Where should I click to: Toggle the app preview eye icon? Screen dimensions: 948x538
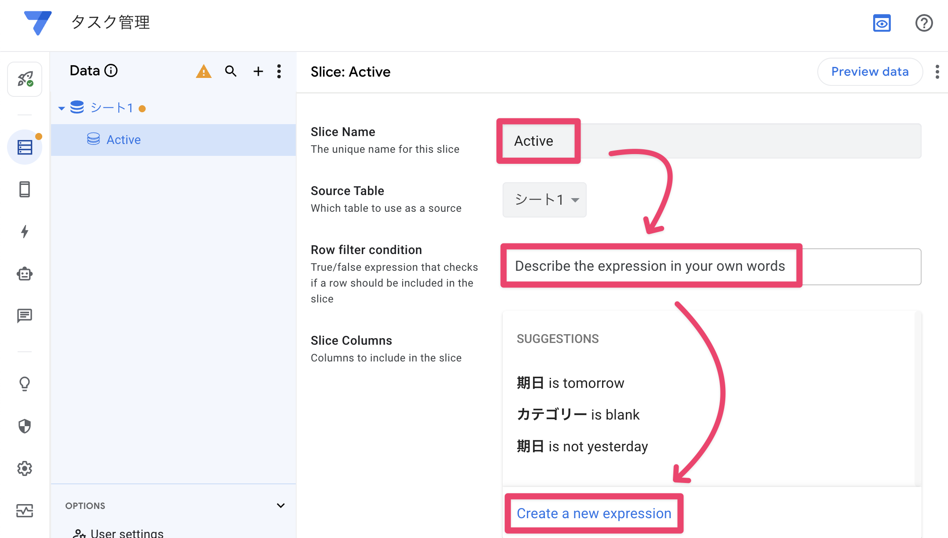[x=882, y=23]
